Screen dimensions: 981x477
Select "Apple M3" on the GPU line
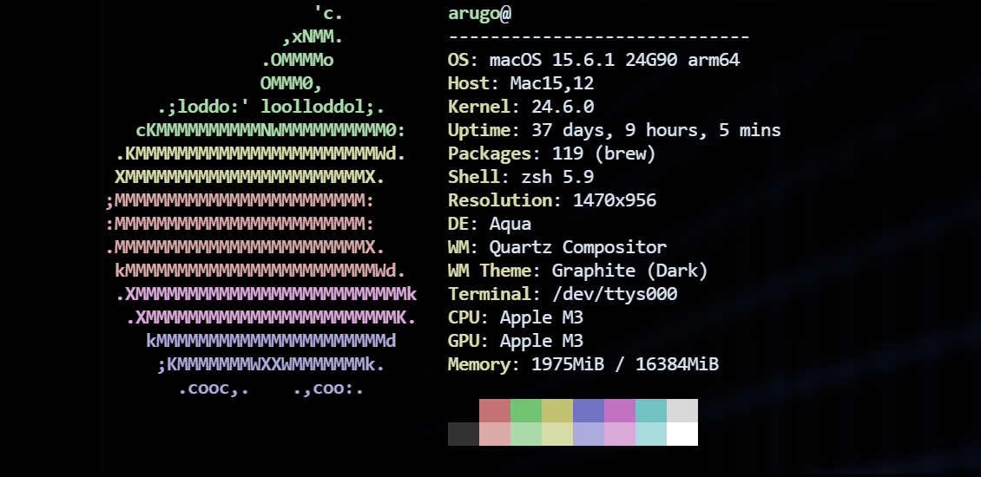[x=541, y=342]
